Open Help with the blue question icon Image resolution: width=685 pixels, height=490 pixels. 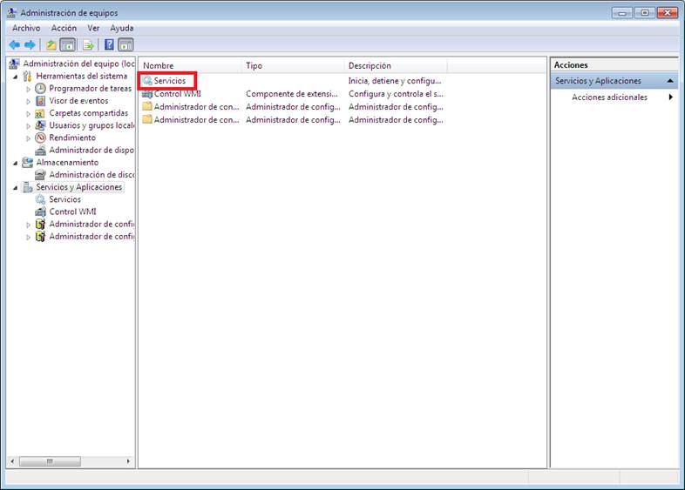coord(109,44)
